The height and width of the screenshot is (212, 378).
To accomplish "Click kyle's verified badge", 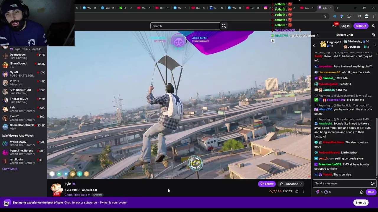I will pyautogui.click(x=74, y=184).
